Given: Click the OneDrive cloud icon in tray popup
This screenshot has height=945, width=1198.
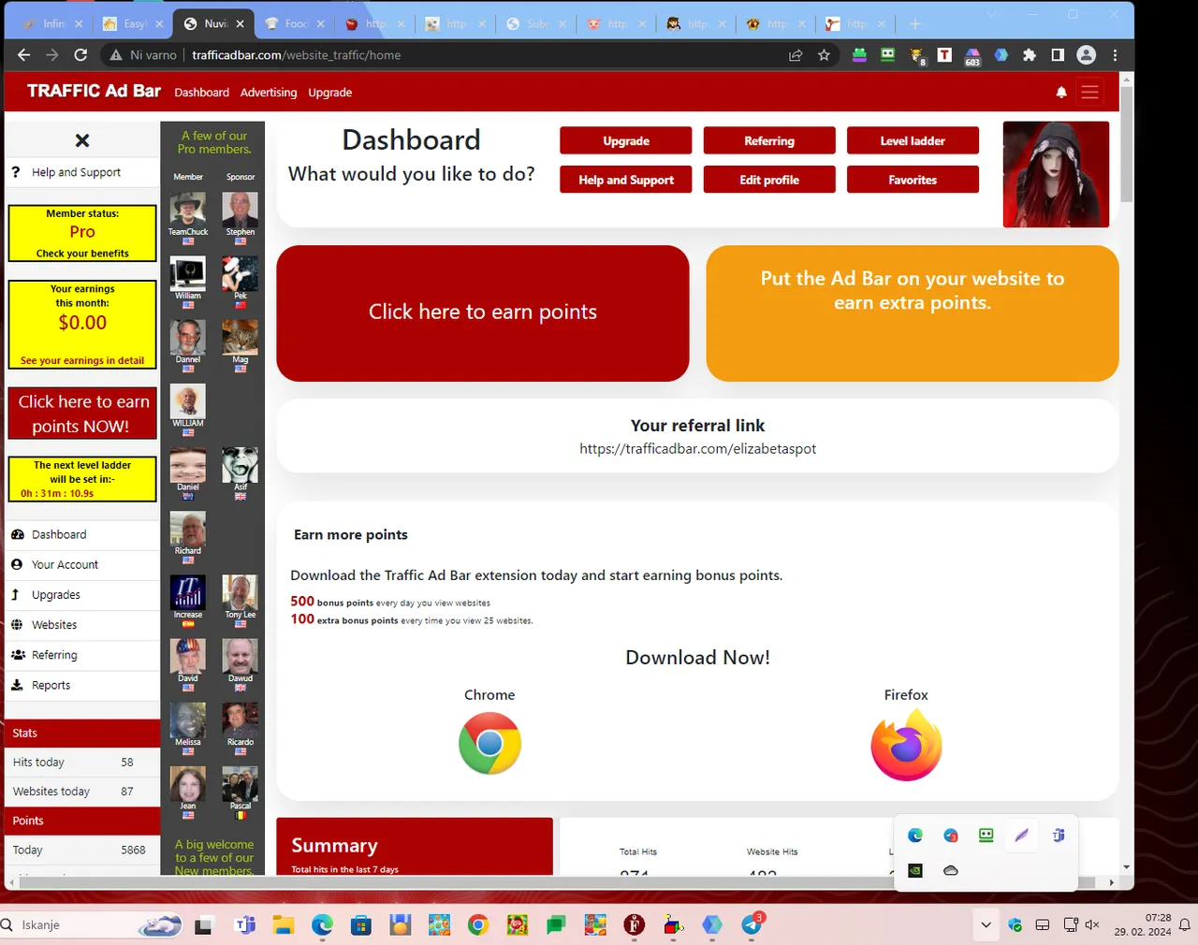Looking at the screenshot, I should (951, 870).
